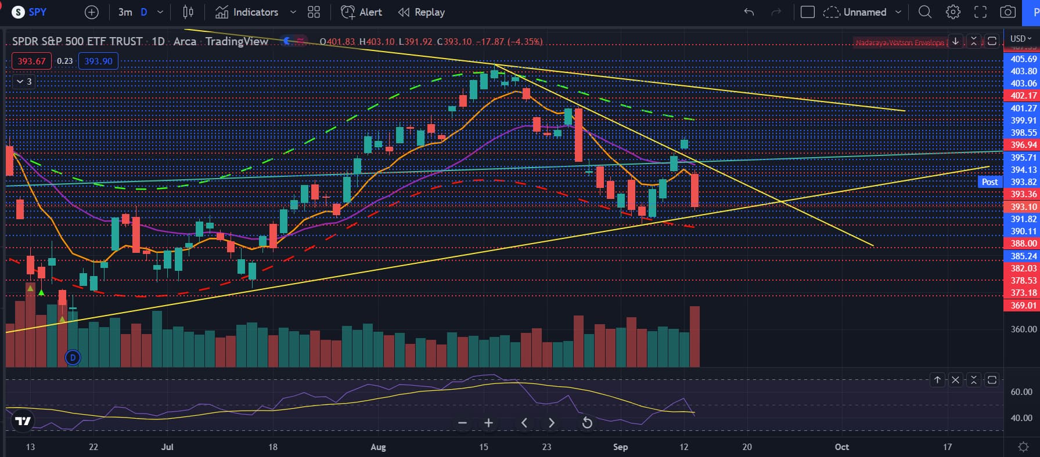1040x457 pixels.
Task: Maximize the RSI indicator pane
Action: (992, 380)
